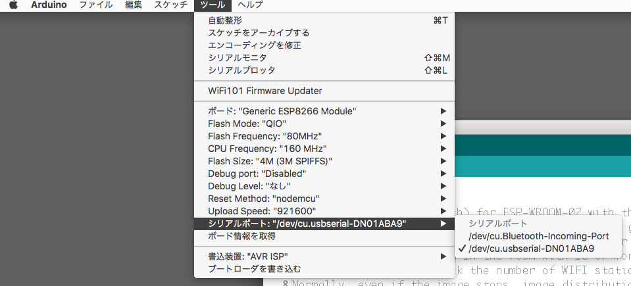Choose 自動整形 from the menu
This screenshot has width=631, height=286.
324,20
